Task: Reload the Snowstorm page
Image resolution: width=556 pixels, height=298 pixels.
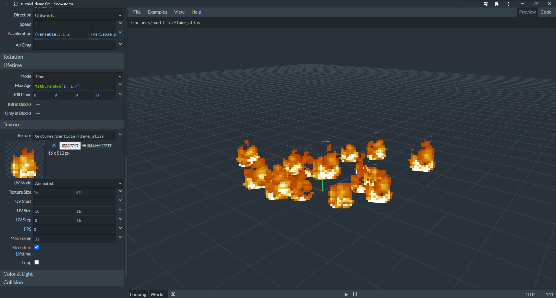Action: (x=16, y=4)
